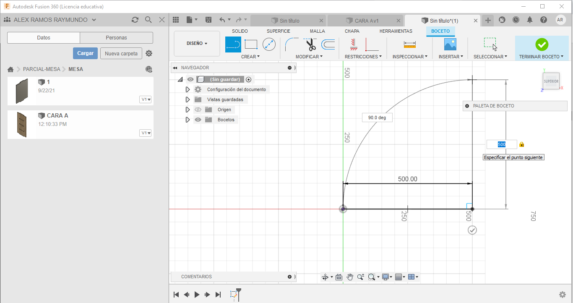Choose the Circle sketch tool
This screenshot has width=573, height=303.
(x=269, y=44)
